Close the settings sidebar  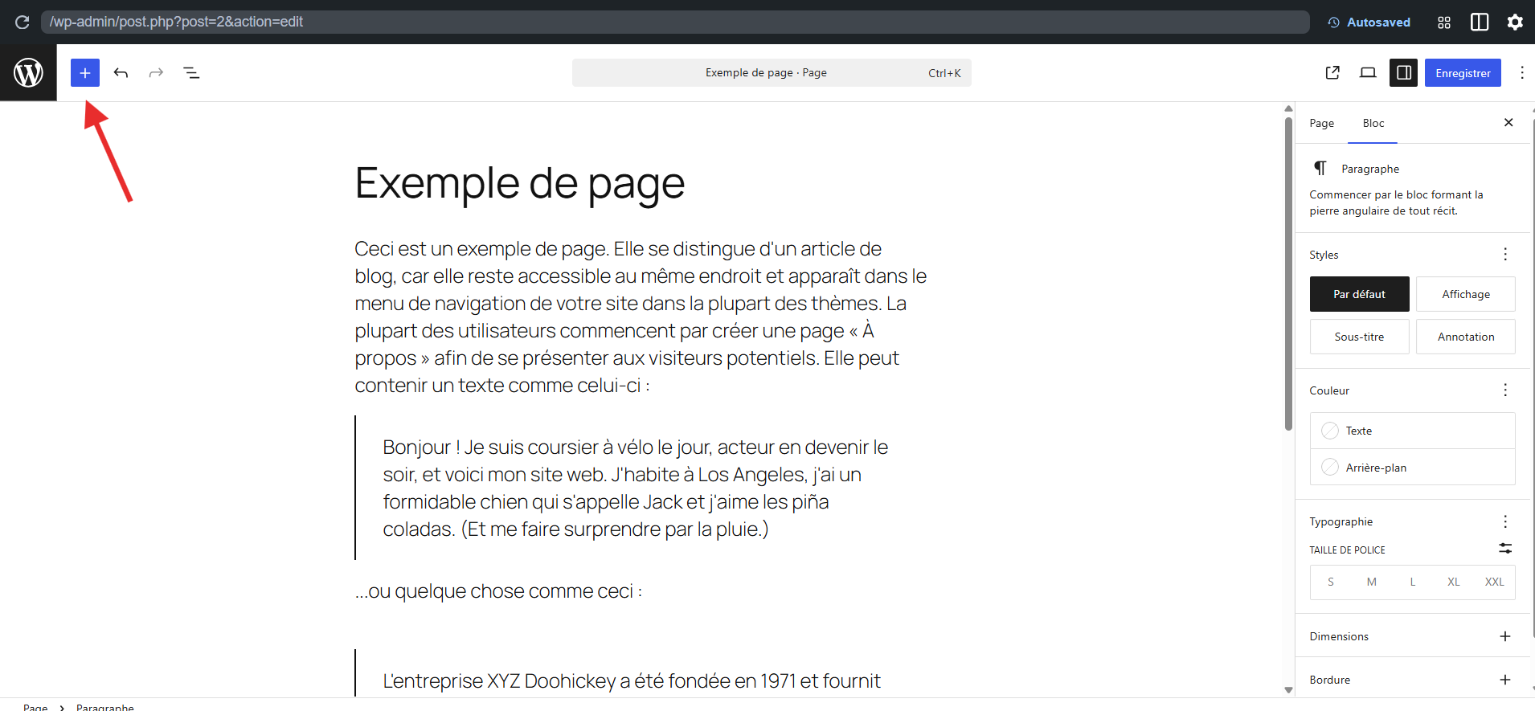point(1508,123)
